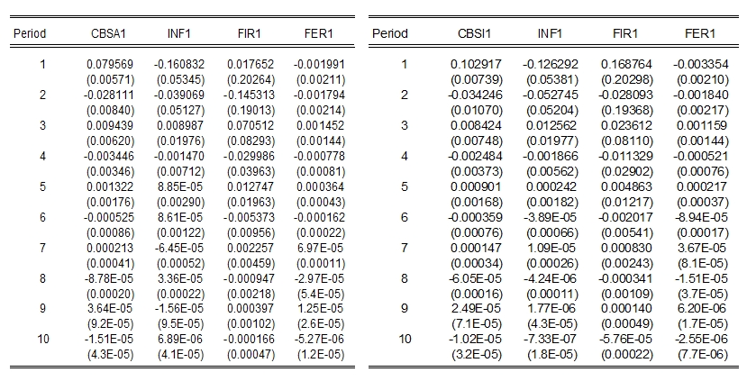Select the FIR1 value 0.000830
The image size is (747, 381).
coord(624,247)
